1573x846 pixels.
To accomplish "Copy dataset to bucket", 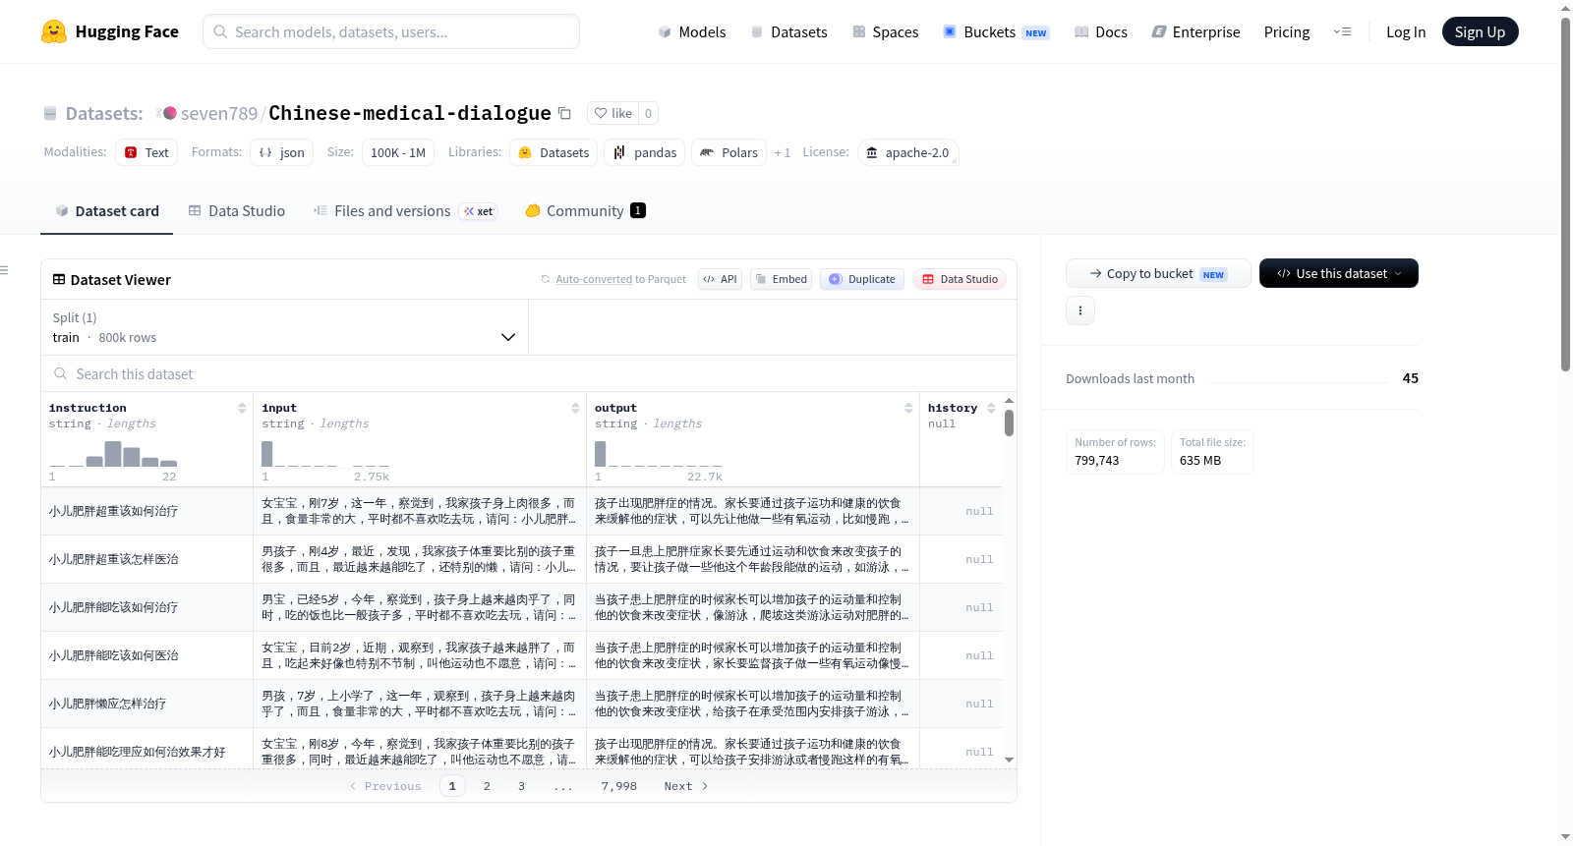I will [1158, 273].
